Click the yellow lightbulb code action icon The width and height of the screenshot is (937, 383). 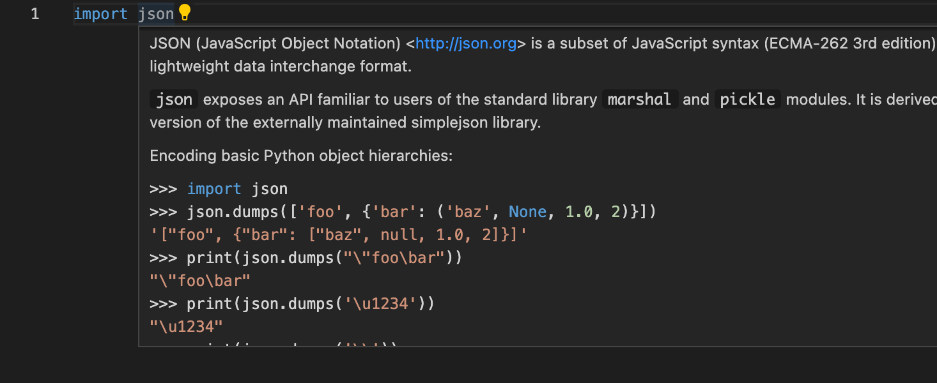[x=184, y=12]
